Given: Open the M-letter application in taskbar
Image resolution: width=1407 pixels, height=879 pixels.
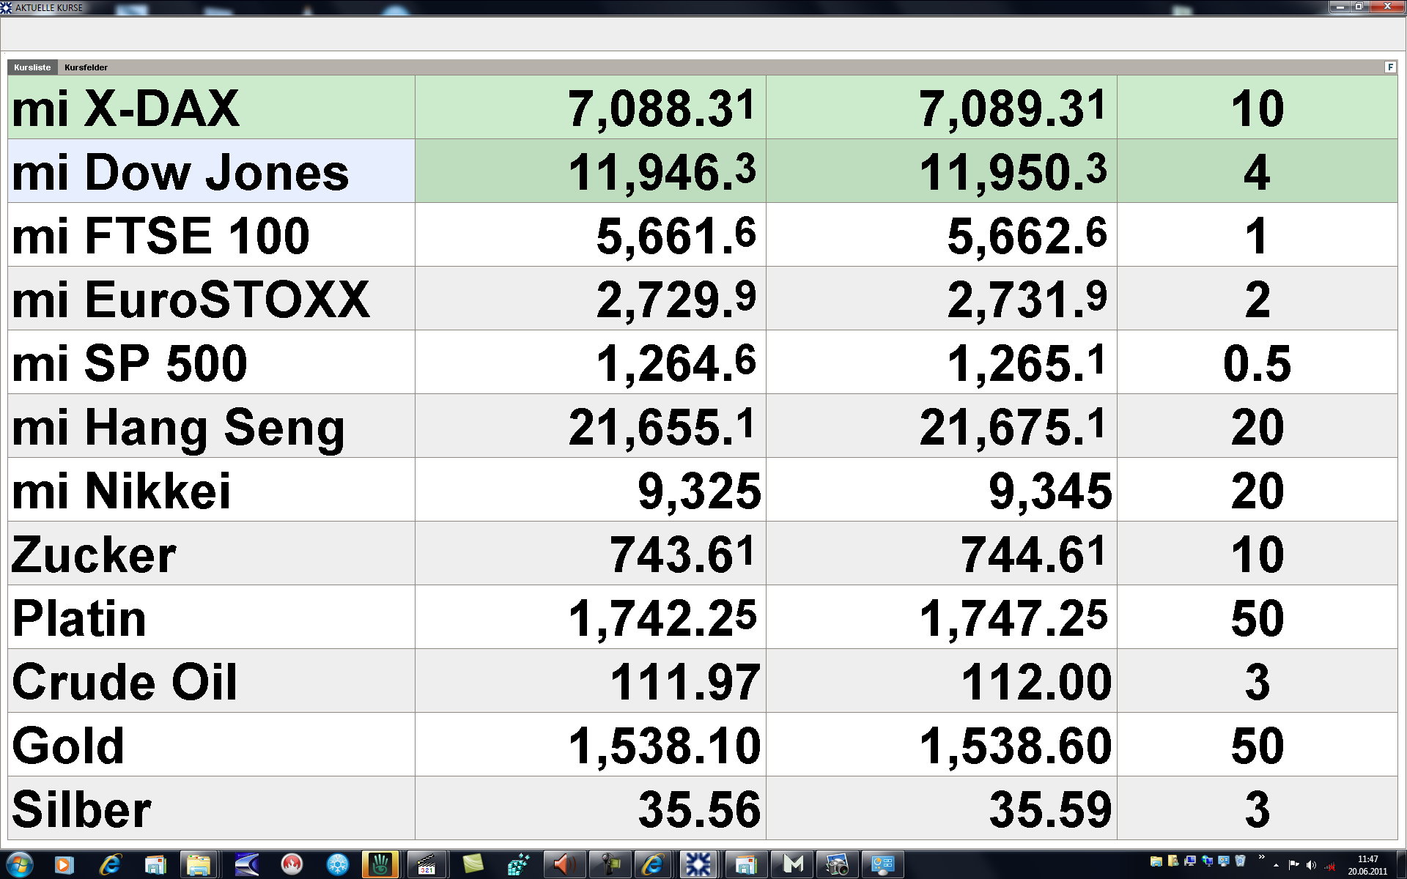Looking at the screenshot, I should (793, 865).
